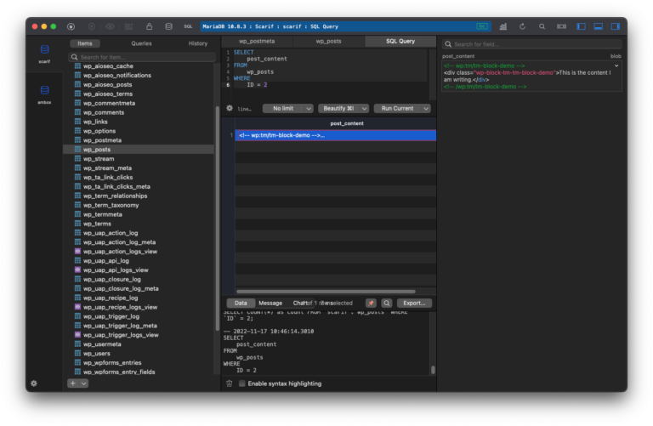Click the pin icon next to Export
This screenshot has width=653, height=426.
tap(371, 303)
